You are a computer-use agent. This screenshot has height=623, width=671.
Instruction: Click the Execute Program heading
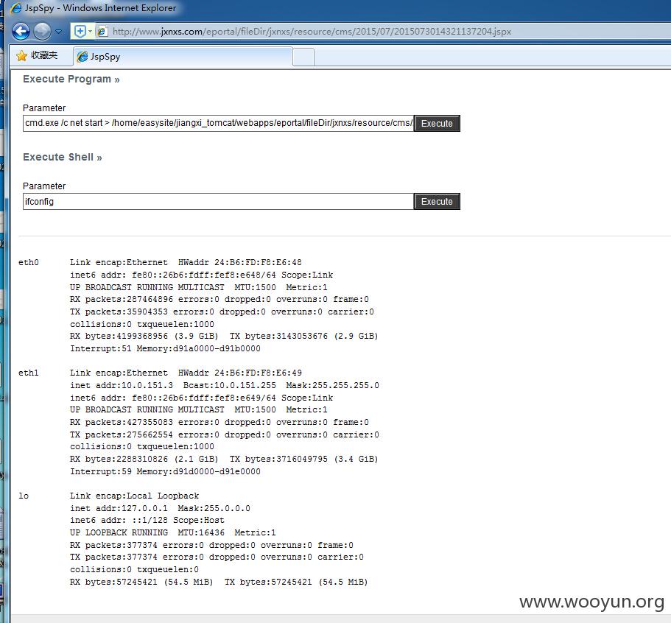71,79
